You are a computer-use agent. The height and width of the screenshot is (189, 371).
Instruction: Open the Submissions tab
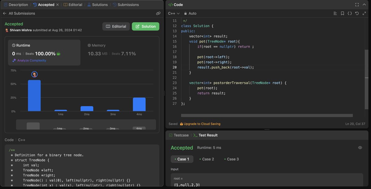[x=126, y=5]
